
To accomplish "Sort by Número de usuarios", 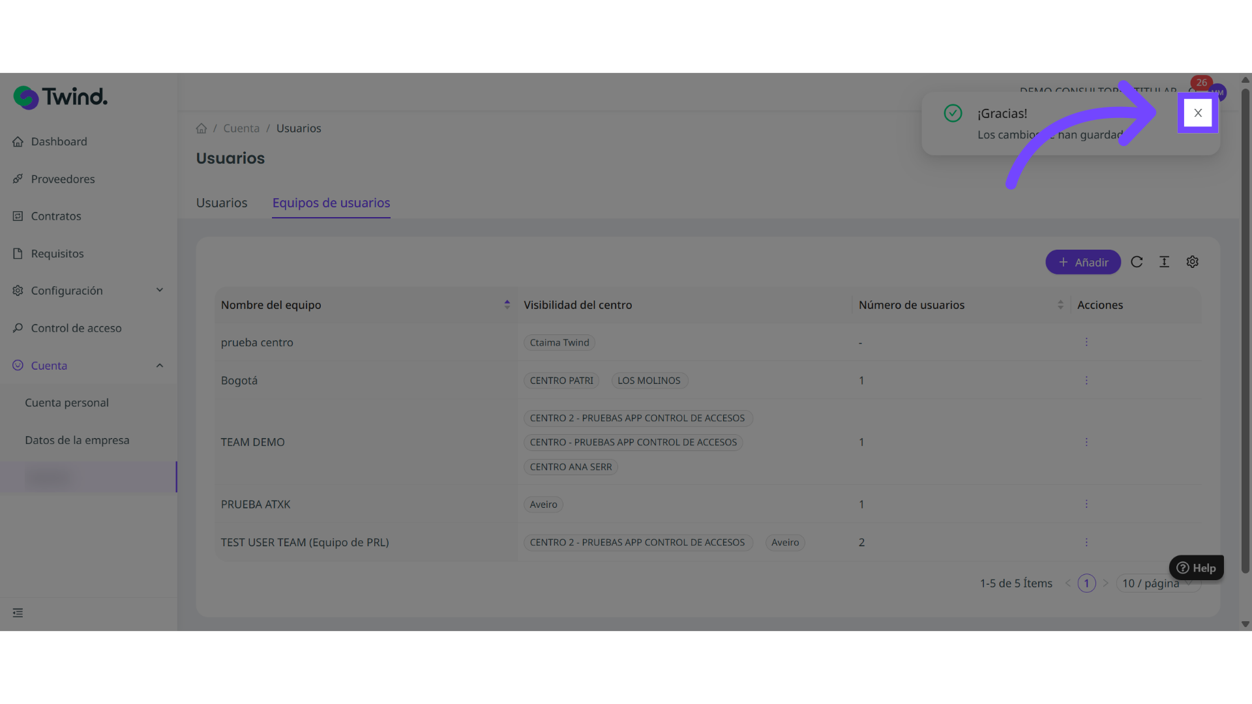I will point(1060,304).
